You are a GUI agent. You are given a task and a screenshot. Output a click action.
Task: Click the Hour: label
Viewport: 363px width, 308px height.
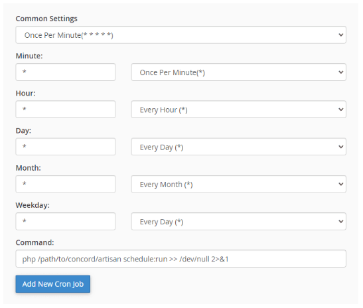point(25,93)
